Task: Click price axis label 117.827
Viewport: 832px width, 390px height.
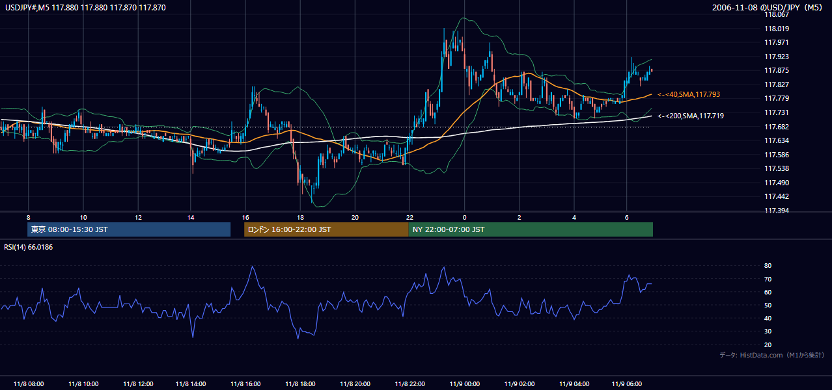Action: click(x=776, y=84)
